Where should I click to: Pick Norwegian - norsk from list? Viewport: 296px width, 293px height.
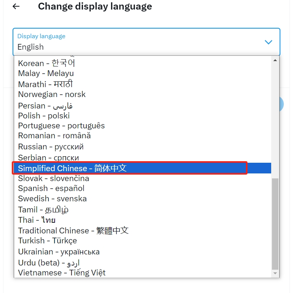(x=52, y=94)
